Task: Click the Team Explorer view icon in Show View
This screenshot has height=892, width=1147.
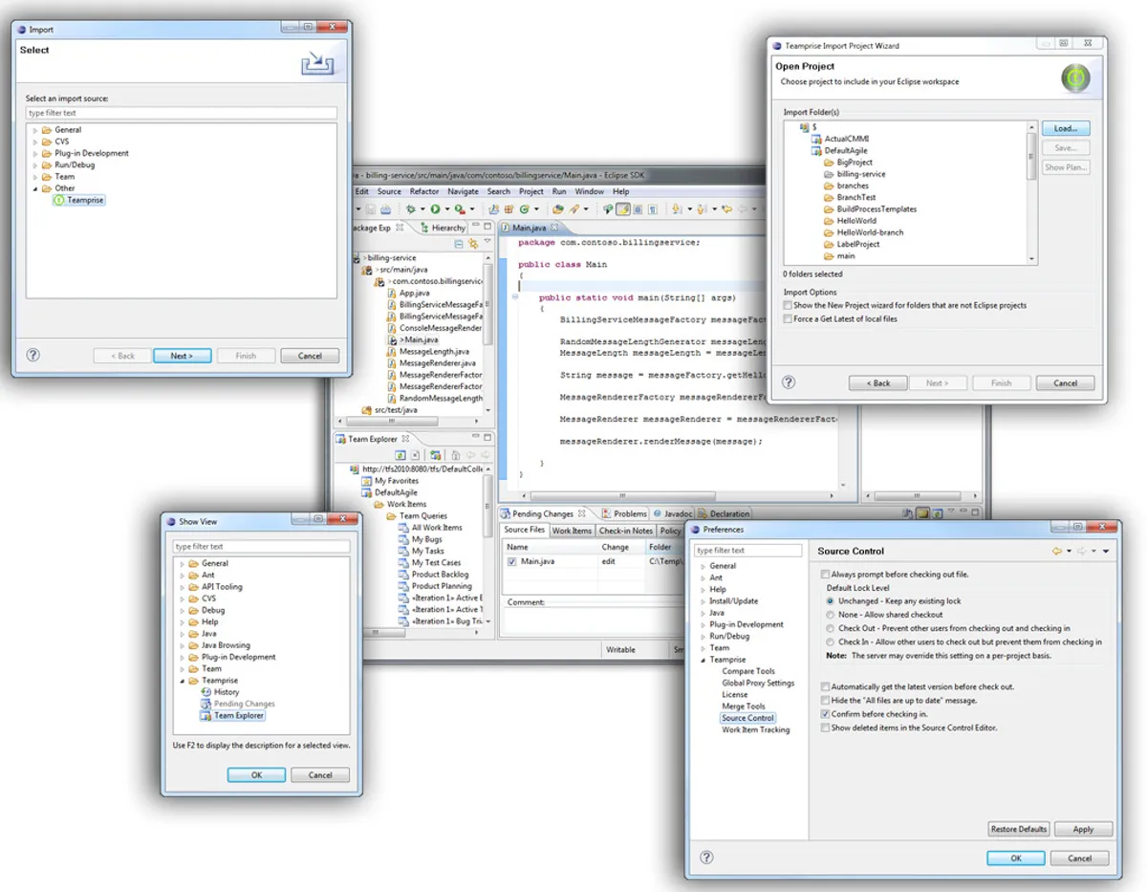Action: 206,715
